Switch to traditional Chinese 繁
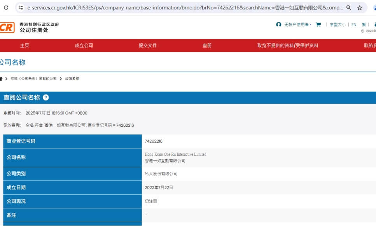This screenshot has width=376, height=226. pyautogui.click(x=364, y=25)
